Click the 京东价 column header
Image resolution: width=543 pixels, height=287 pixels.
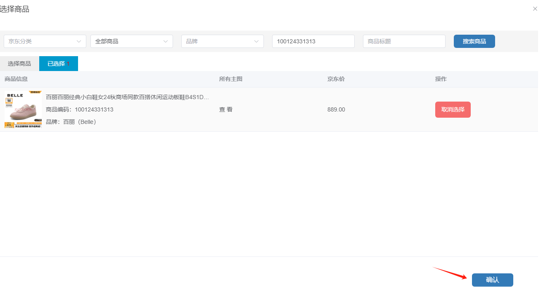pos(336,79)
